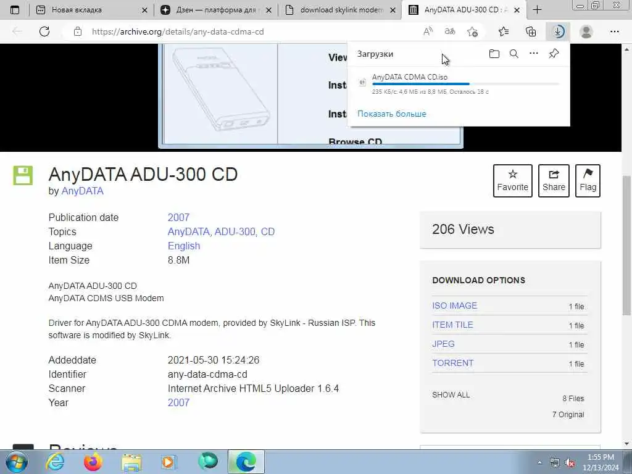Download the ISO IMAGE option
The height and width of the screenshot is (474, 632).
pos(455,306)
